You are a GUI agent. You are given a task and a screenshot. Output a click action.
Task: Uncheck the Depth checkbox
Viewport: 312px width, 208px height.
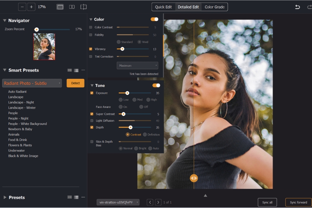[92, 127]
